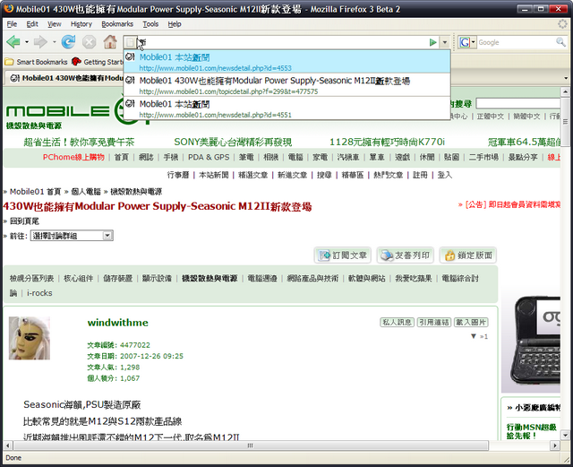Open the 手機 navigation link
The image size is (573, 467).
(171, 158)
